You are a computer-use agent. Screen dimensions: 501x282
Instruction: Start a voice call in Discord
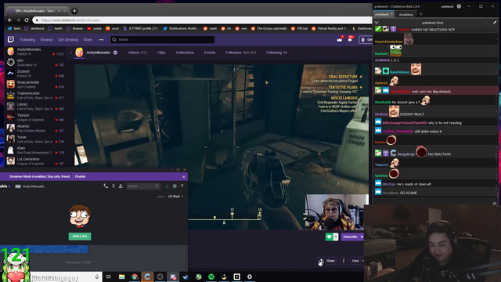point(106,186)
